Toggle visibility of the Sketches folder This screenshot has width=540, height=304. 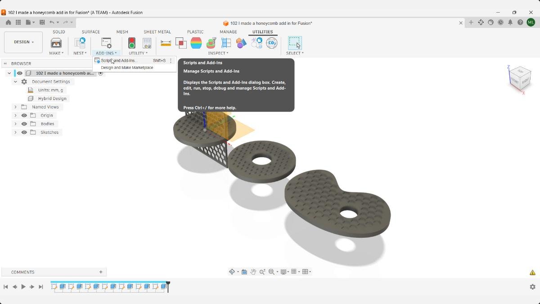[x=24, y=132]
